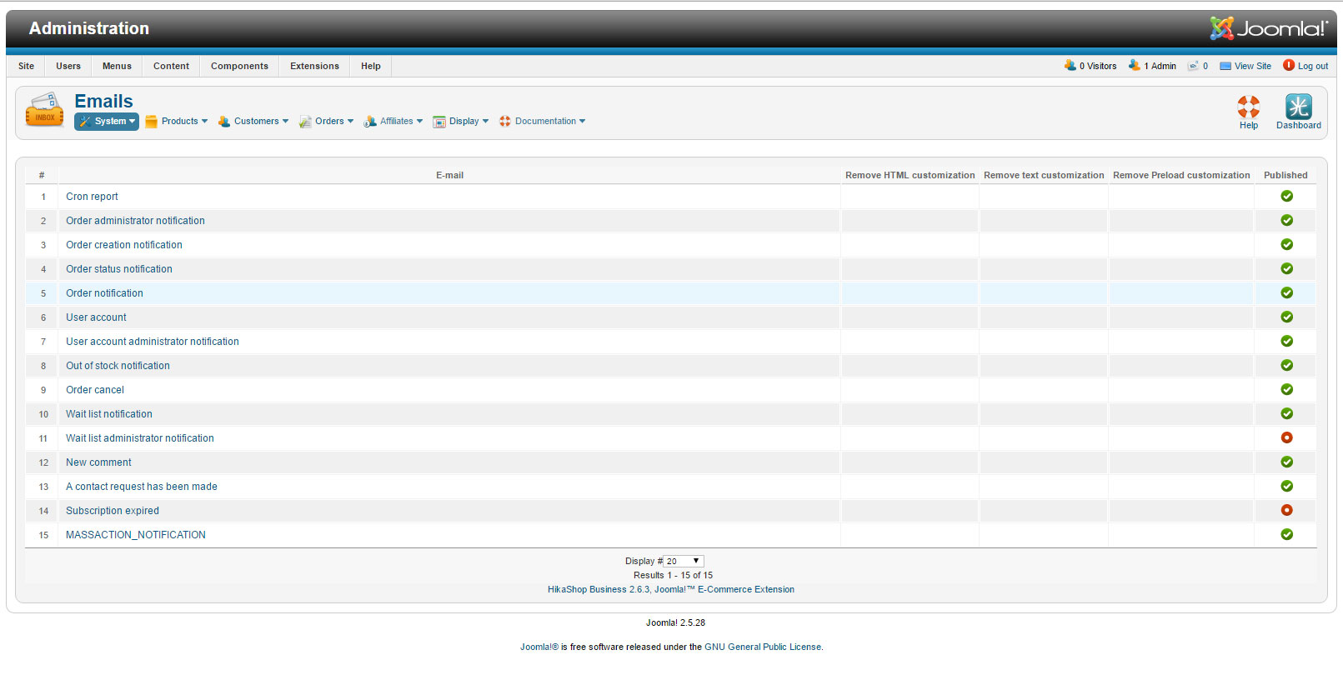
Task: Open the Customers dropdown menu
Action: pos(253,122)
